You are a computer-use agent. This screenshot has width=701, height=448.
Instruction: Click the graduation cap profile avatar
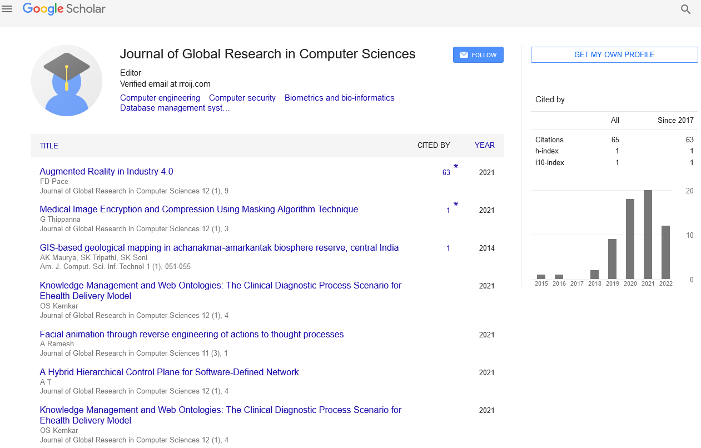pyautogui.click(x=67, y=81)
